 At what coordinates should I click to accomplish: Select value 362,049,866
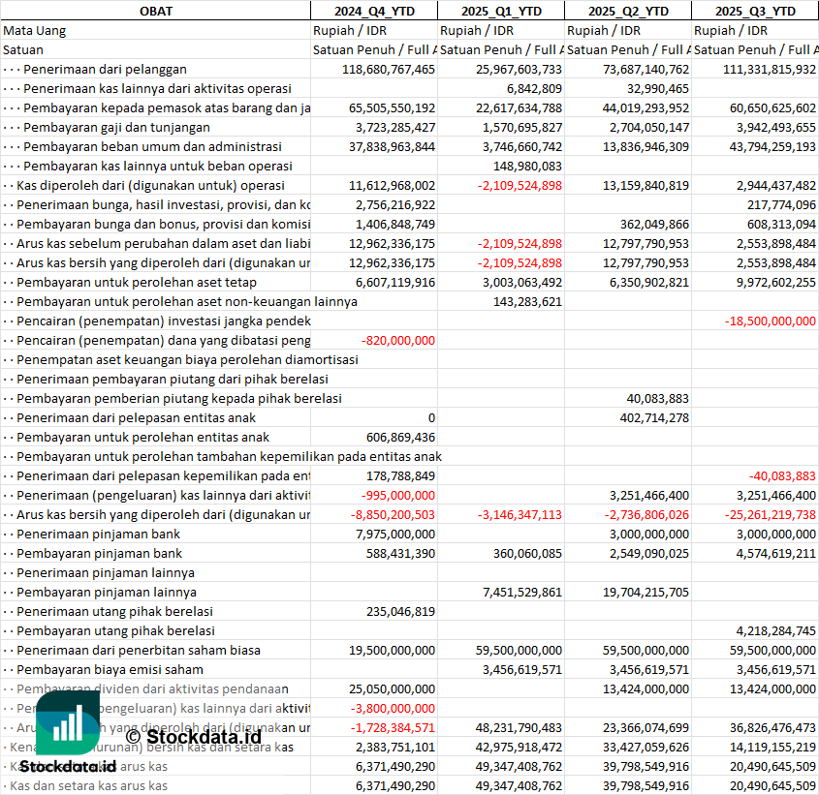(654, 224)
